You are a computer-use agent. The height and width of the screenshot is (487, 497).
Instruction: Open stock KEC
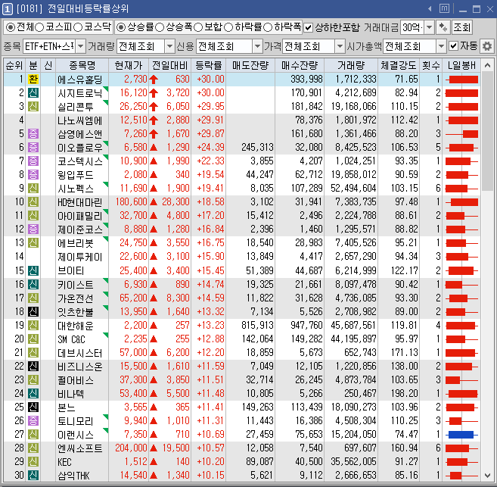pyautogui.click(x=64, y=462)
